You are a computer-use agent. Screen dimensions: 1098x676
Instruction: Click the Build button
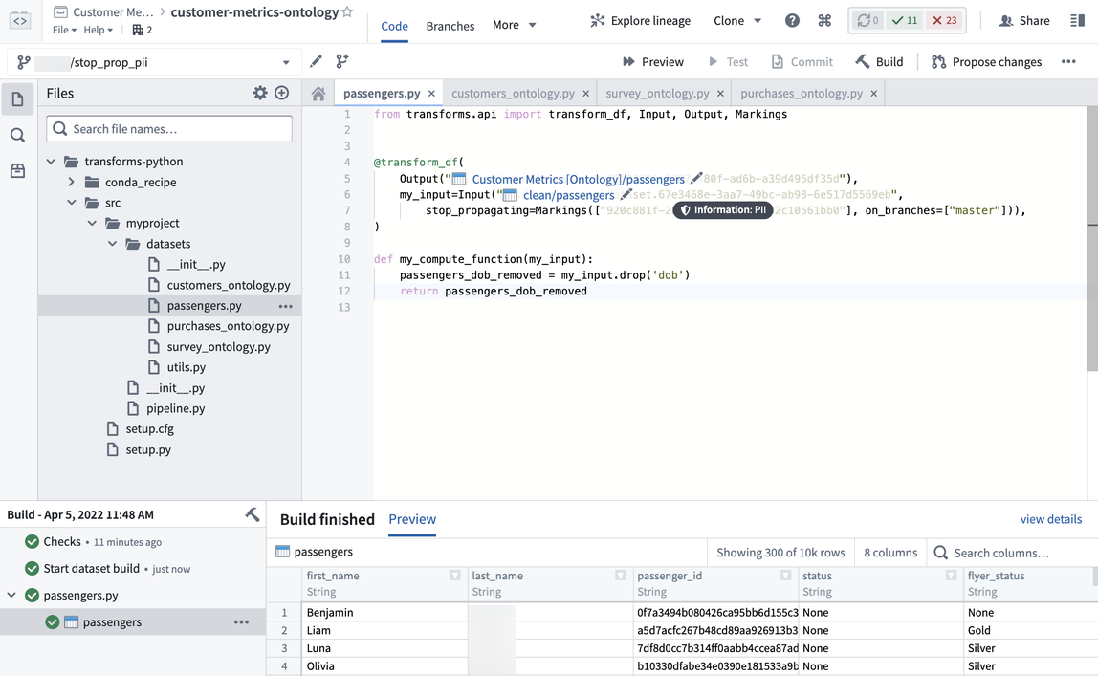(x=879, y=61)
